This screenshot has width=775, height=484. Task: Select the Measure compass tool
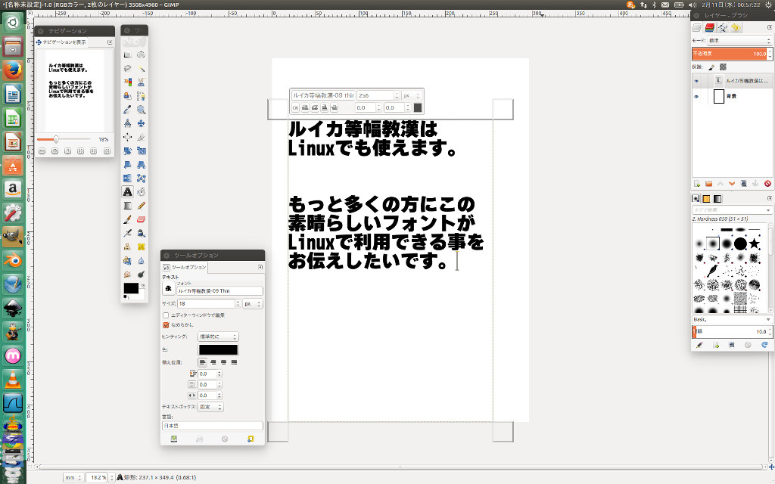coord(127,123)
